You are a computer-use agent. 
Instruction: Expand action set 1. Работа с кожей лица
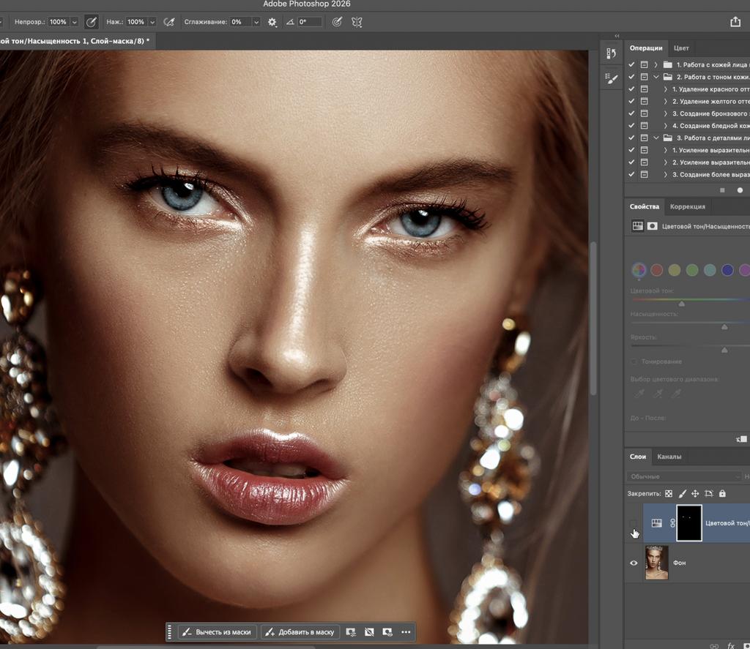pyautogui.click(x=656, y=64)
